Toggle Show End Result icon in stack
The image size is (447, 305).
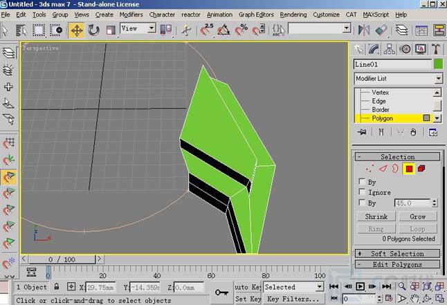[x=381, y=132]
